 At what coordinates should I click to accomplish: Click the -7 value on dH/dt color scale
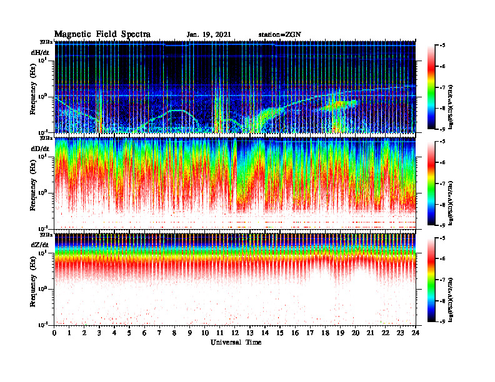point(442,87)
